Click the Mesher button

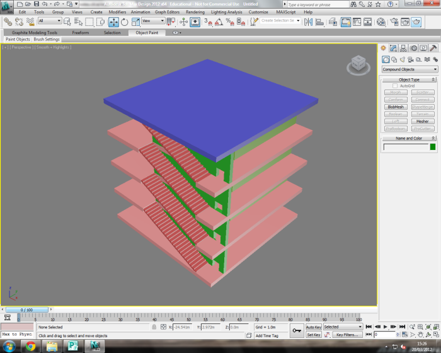[422, 121]
